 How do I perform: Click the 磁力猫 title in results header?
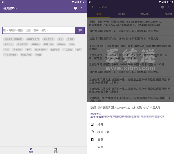coord(103,7)
